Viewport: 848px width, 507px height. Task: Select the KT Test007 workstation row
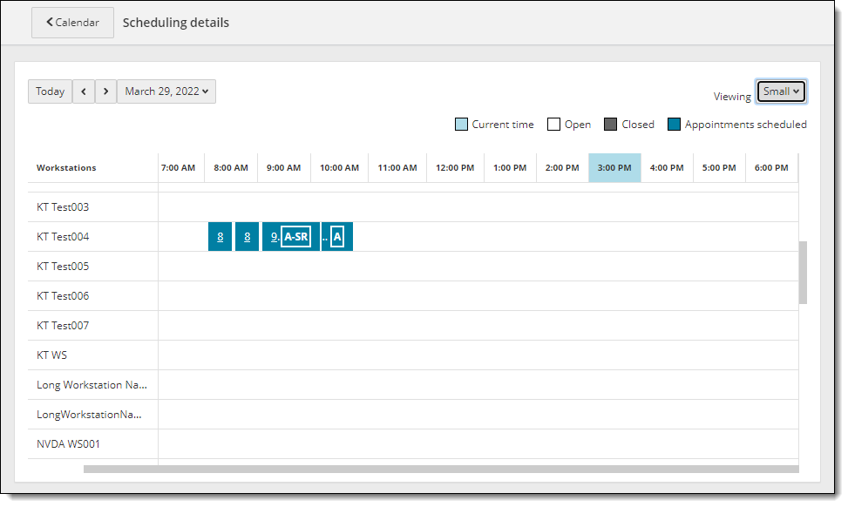pyautogui.click(x=413, y=326)
